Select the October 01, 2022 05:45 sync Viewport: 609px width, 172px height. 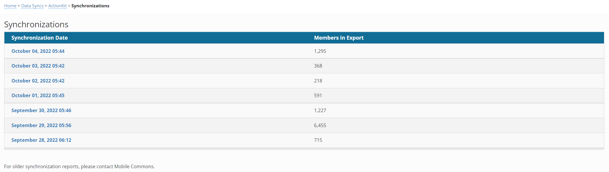click(38, 95)
